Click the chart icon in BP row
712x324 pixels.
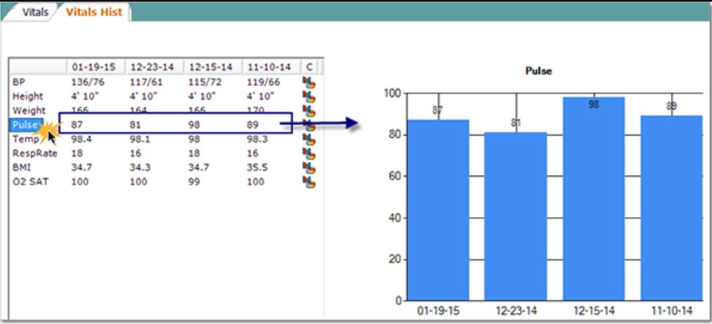308,81
